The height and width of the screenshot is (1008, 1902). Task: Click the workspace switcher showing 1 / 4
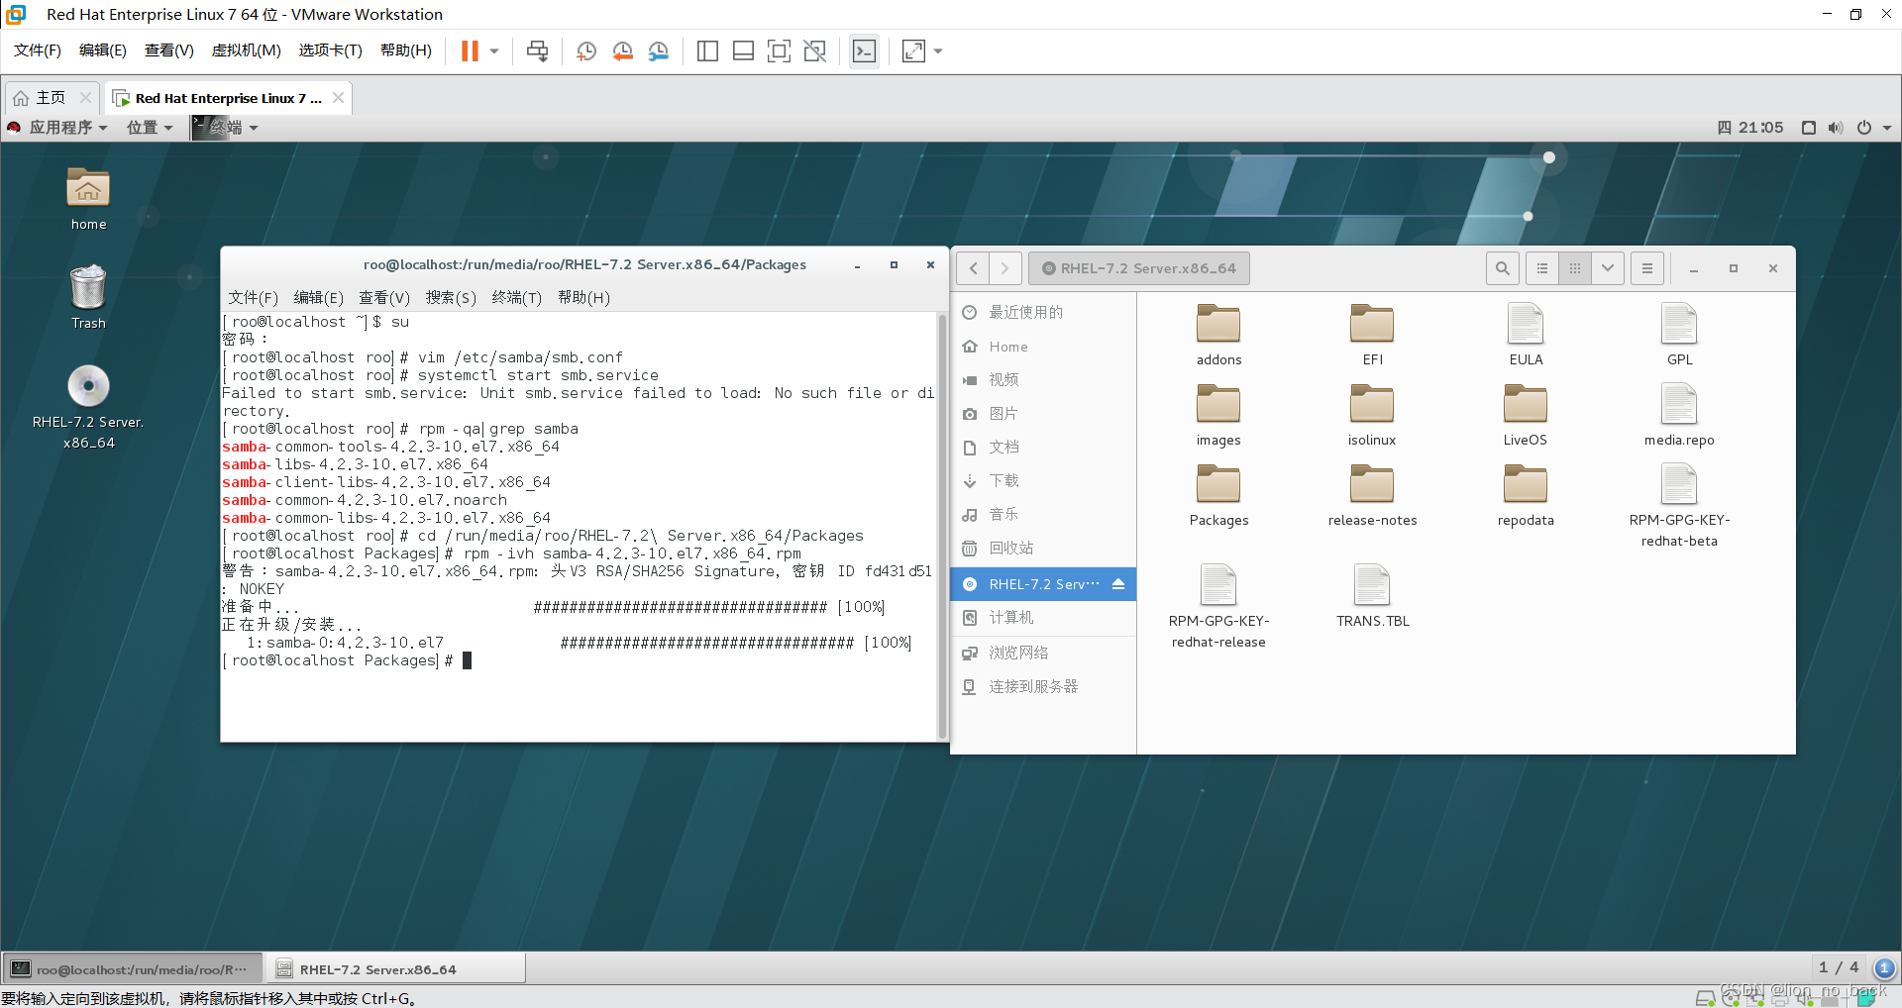1839,967
